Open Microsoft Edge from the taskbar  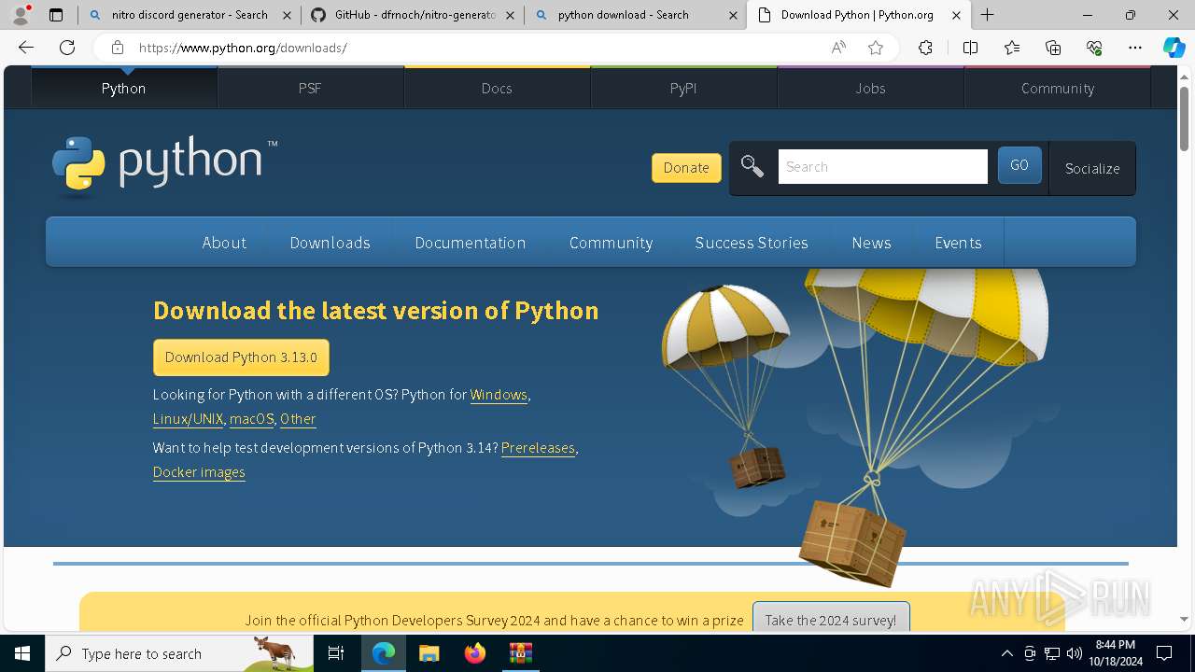(x=384, y=653)
